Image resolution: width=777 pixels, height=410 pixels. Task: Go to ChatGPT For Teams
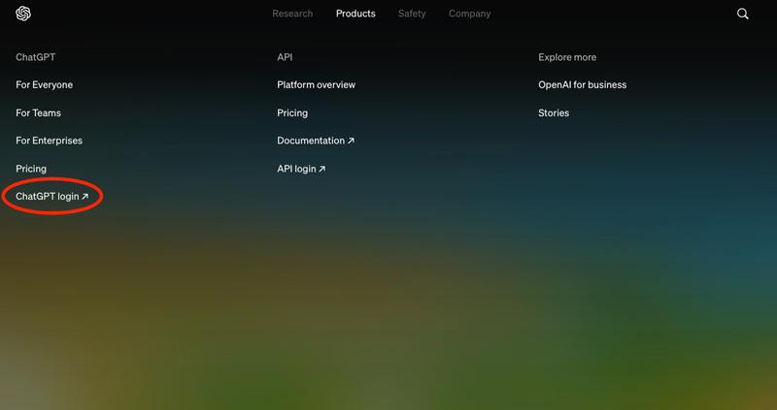[38, 113]
